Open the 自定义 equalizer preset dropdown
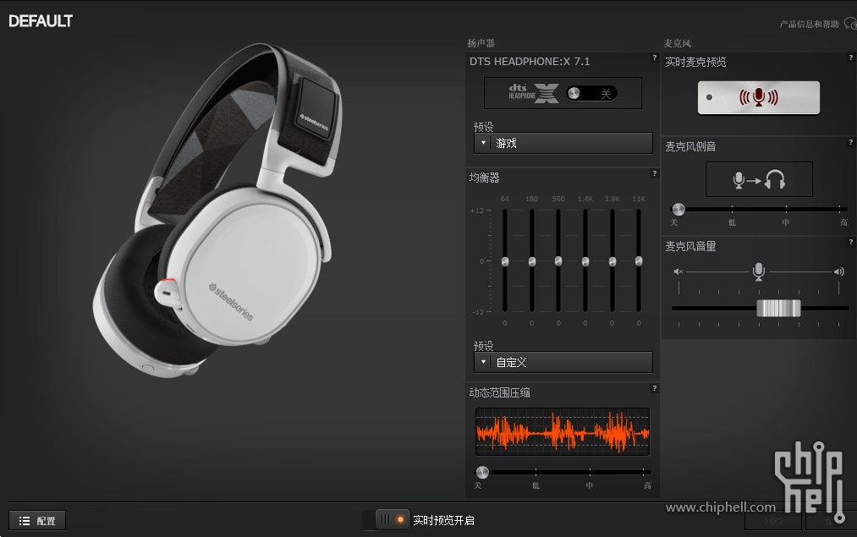This screenshot has height=537, width=857. click(x=563, y=362)
